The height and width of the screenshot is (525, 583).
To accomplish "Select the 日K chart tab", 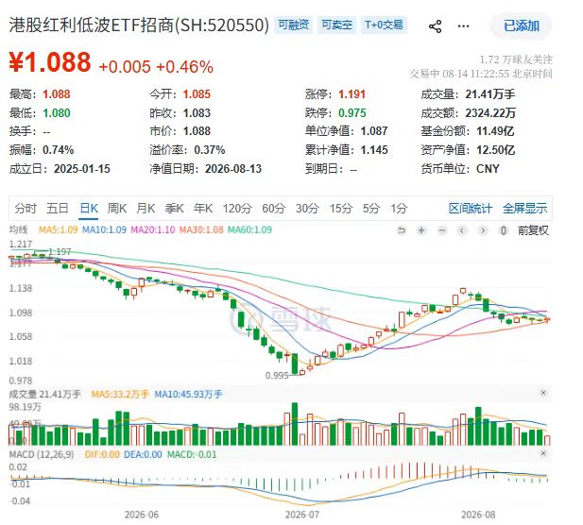I will coord(89,209).
